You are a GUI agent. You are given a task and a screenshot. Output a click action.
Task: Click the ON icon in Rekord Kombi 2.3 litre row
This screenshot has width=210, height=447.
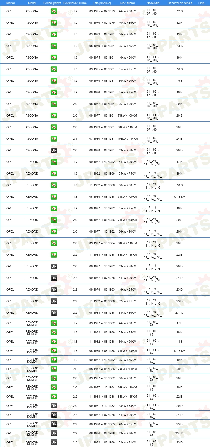[x=54, y=442]
